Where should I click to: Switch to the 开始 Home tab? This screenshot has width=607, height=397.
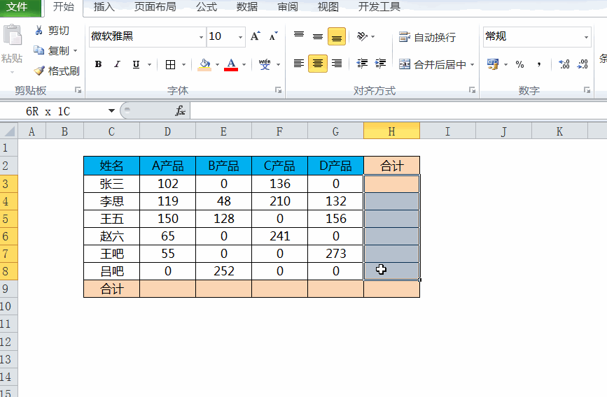pos(64,7)
